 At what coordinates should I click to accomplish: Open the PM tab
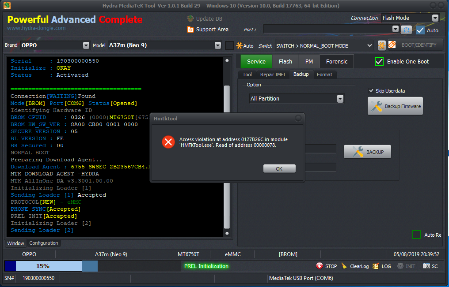309,61
